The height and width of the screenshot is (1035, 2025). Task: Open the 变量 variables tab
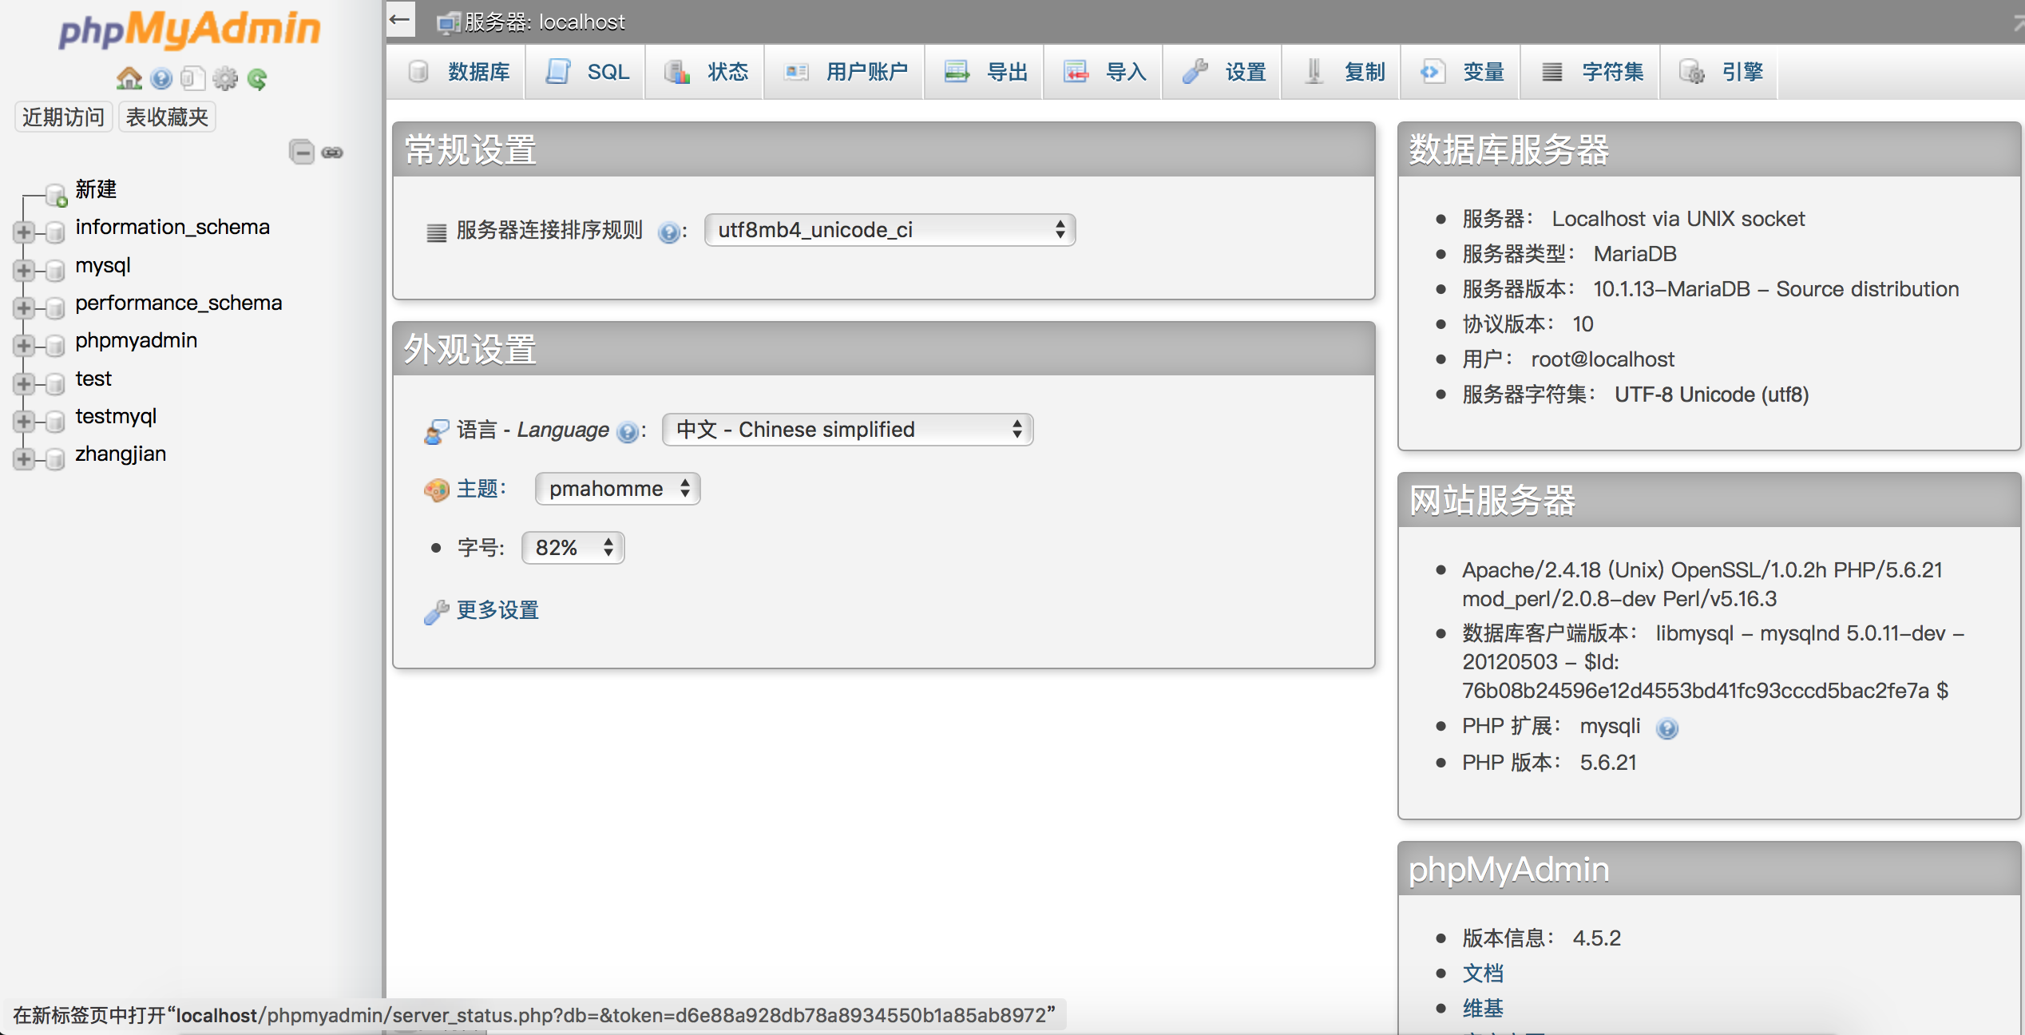click(1460, 72)
